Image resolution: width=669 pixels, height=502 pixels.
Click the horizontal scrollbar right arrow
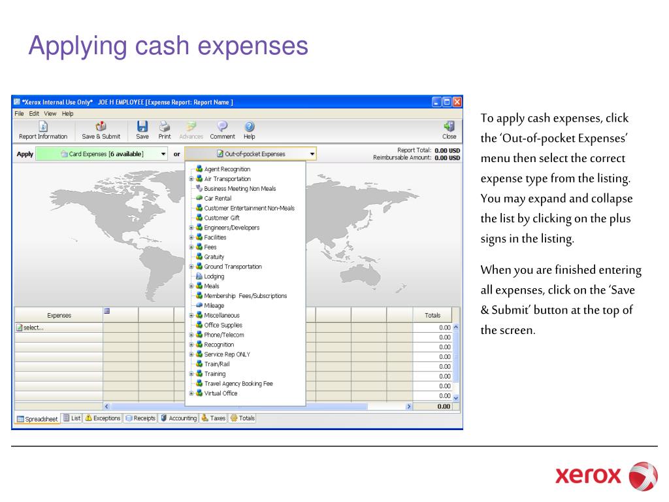coord(409,407)
